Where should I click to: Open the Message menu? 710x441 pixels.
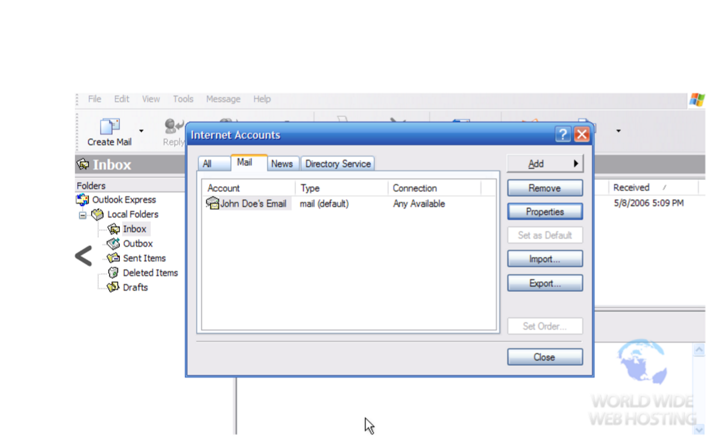click(x=223, y=99)
